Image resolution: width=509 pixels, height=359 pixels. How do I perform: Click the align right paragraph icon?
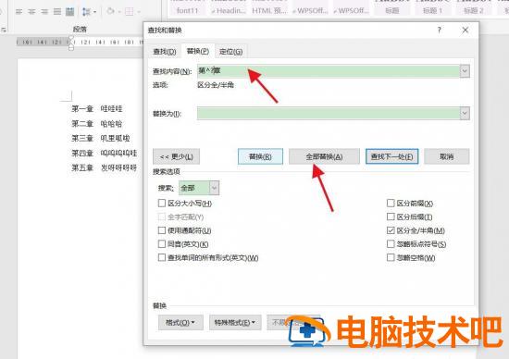(x=44, y=12)
